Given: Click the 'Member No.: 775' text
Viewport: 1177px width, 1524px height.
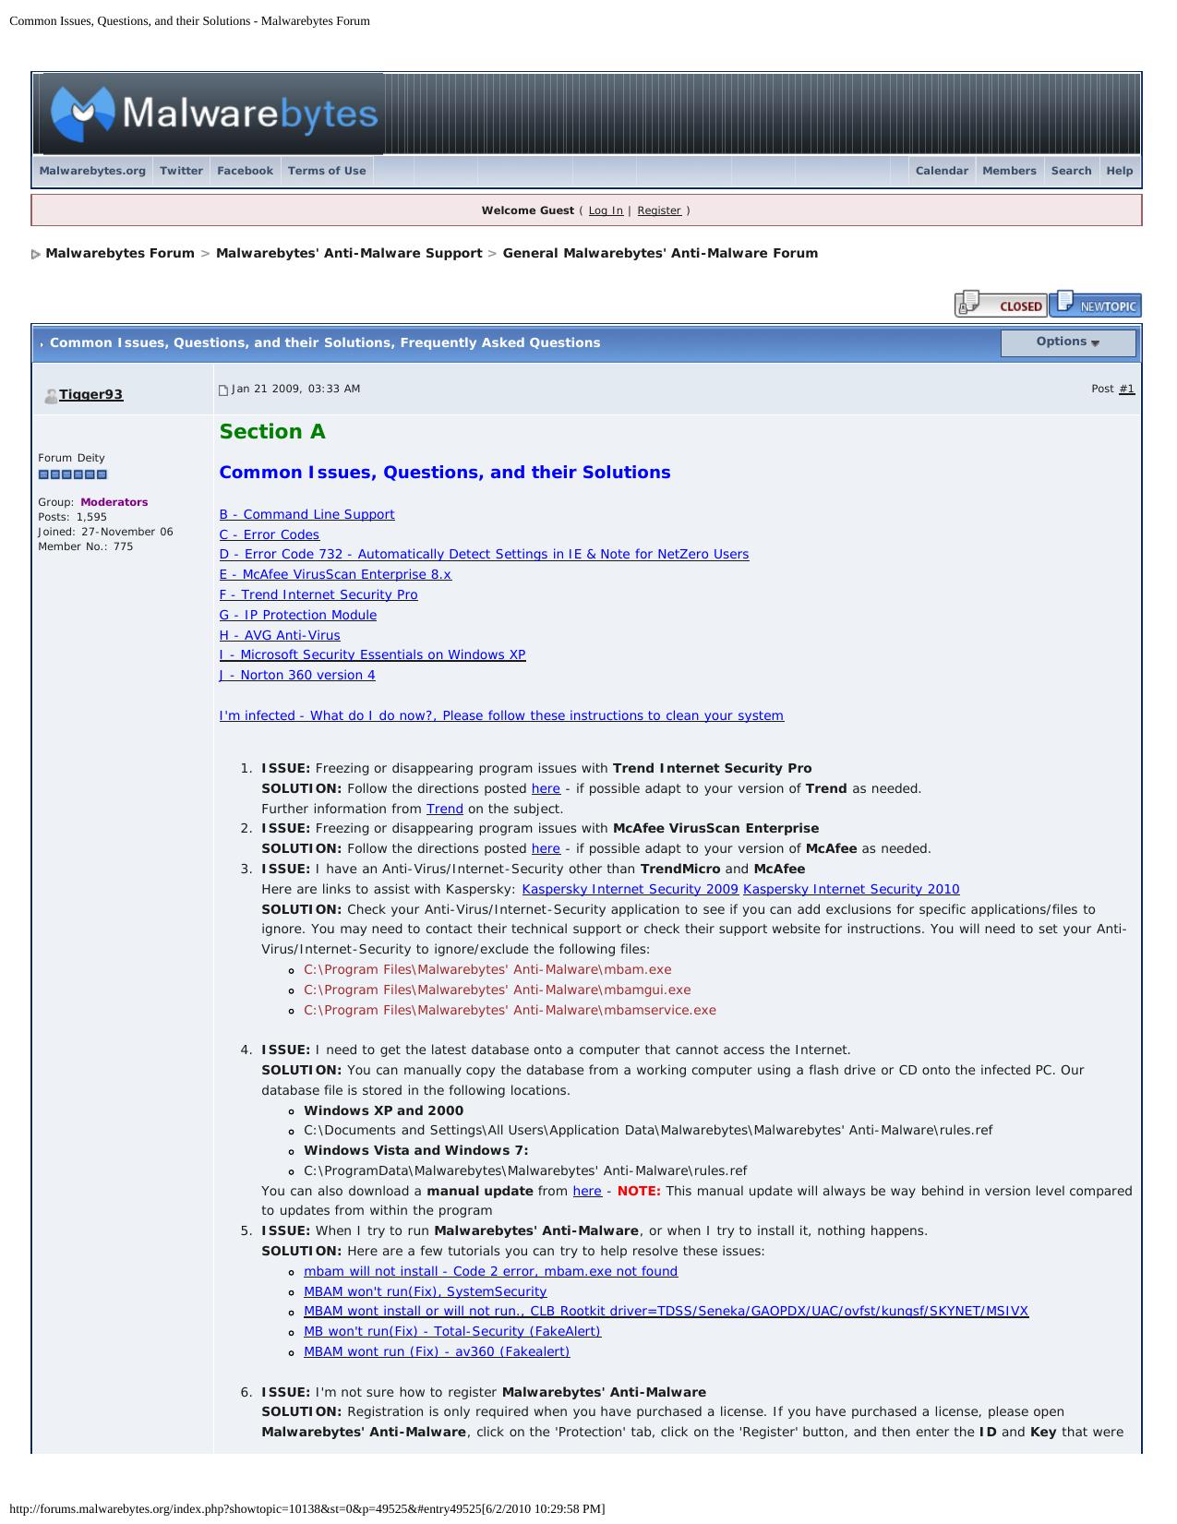Looking at the screenshot, I should pos(85,546).
